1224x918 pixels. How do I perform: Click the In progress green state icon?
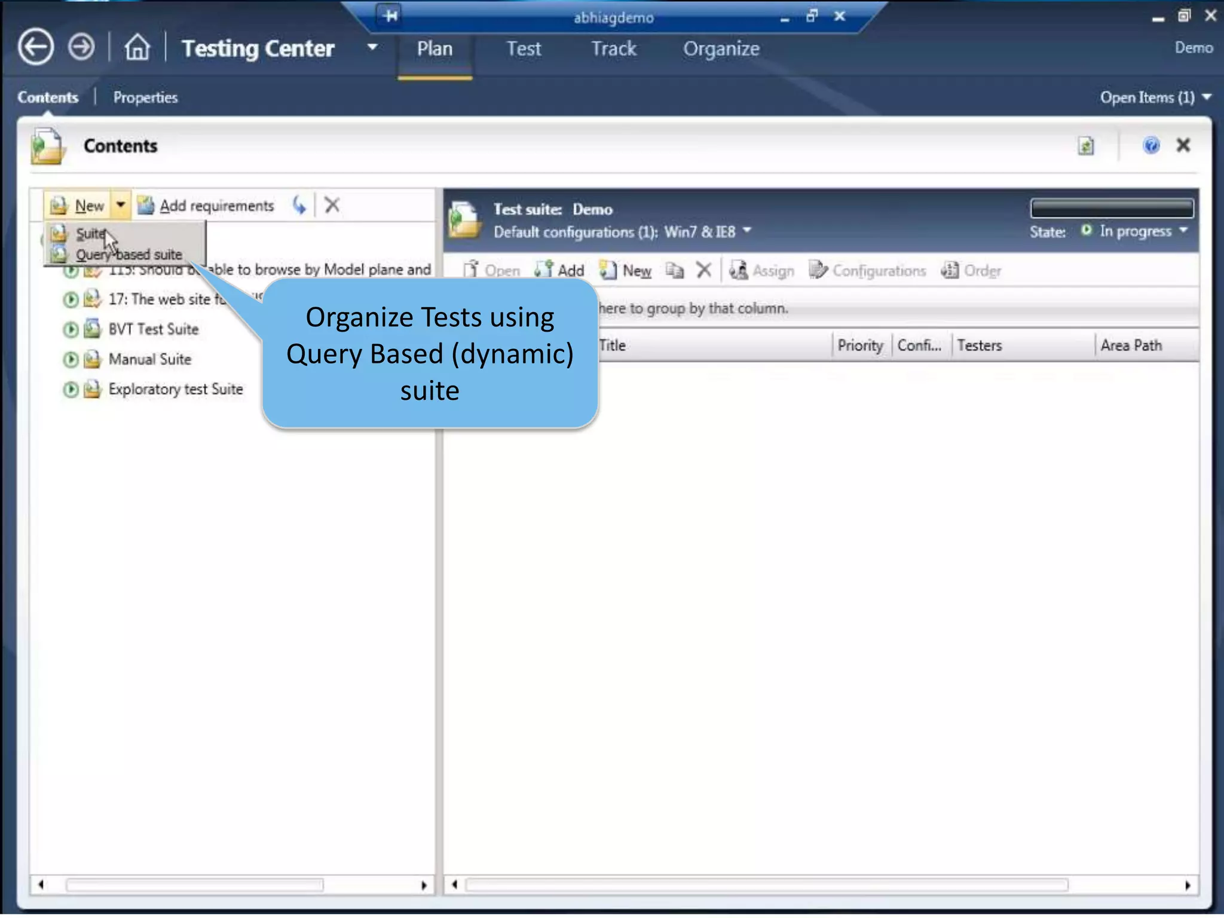pos(1087,230)
